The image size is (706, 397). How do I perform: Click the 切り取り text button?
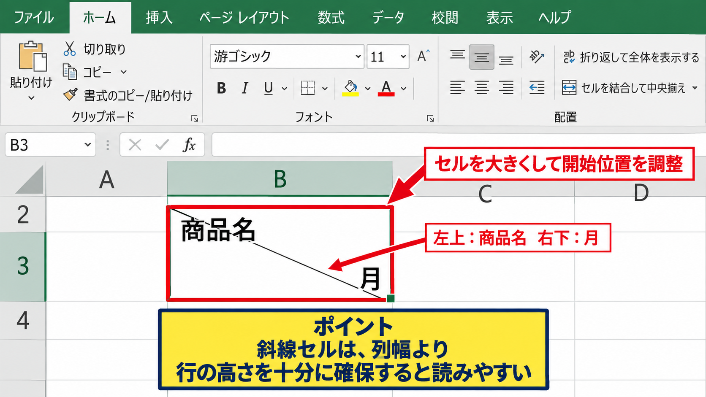104,49
